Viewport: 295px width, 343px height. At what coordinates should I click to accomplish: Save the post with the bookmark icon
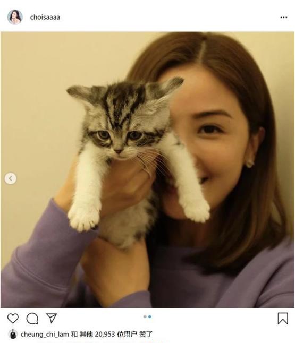(x=283, y=318)
